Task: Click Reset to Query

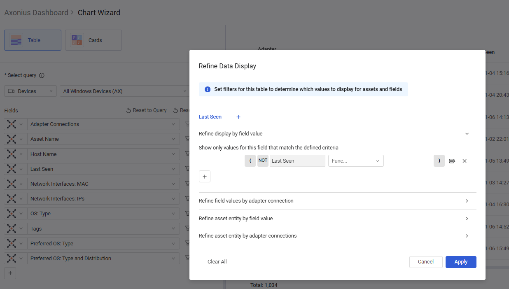Action: 147,110
